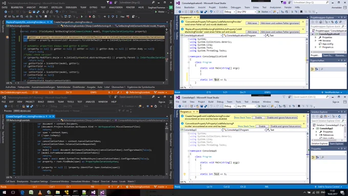Click Home icon in Projektmappen-Explorer toolbar

click(320, 22)
